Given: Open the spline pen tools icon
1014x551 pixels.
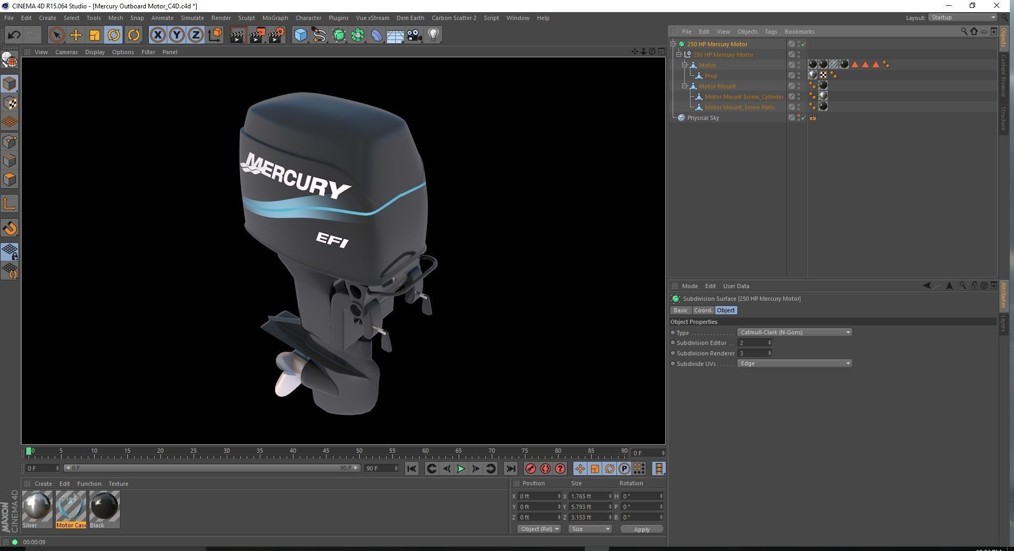Looking at the screenshot, I should coord(319,35).
